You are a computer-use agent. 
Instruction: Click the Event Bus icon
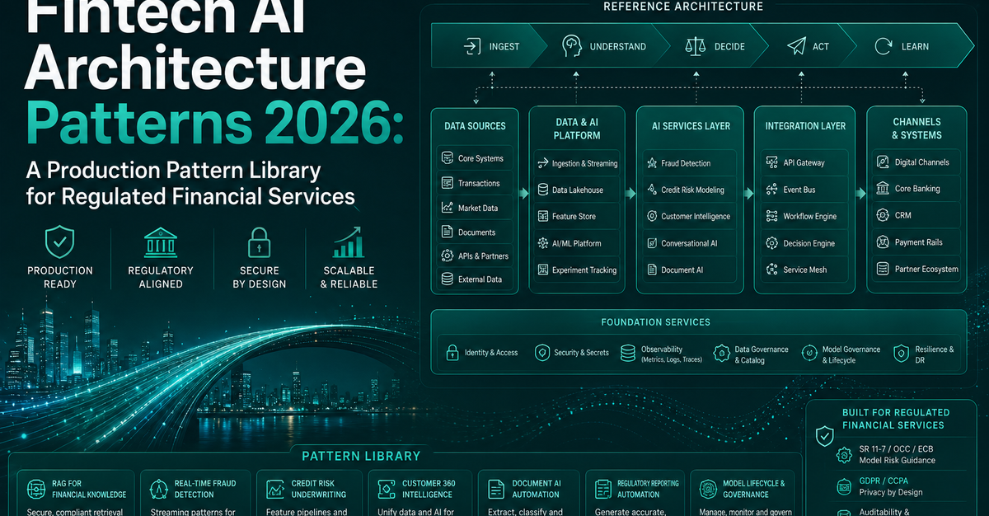771,190
